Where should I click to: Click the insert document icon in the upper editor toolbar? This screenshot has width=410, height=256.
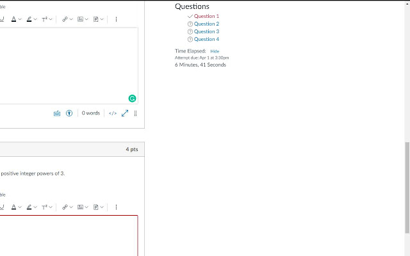point(96,19)
